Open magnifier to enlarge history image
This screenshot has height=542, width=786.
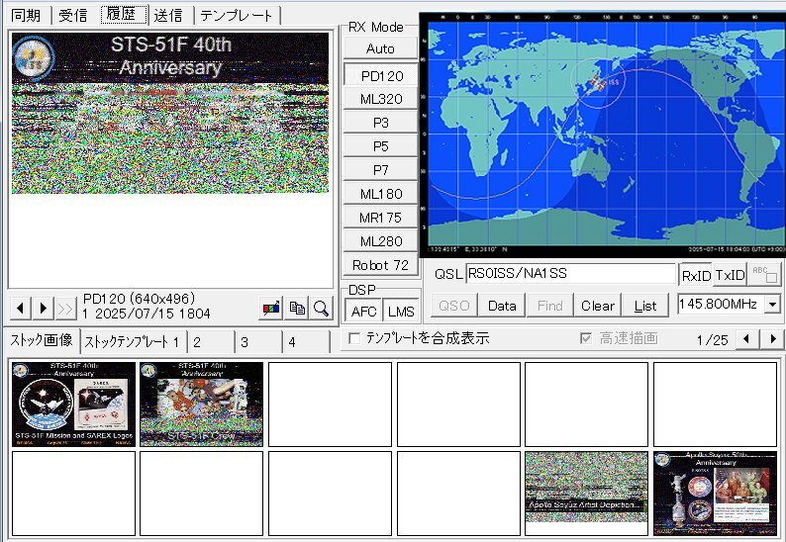pyautogui.click(x=321, y=308)
